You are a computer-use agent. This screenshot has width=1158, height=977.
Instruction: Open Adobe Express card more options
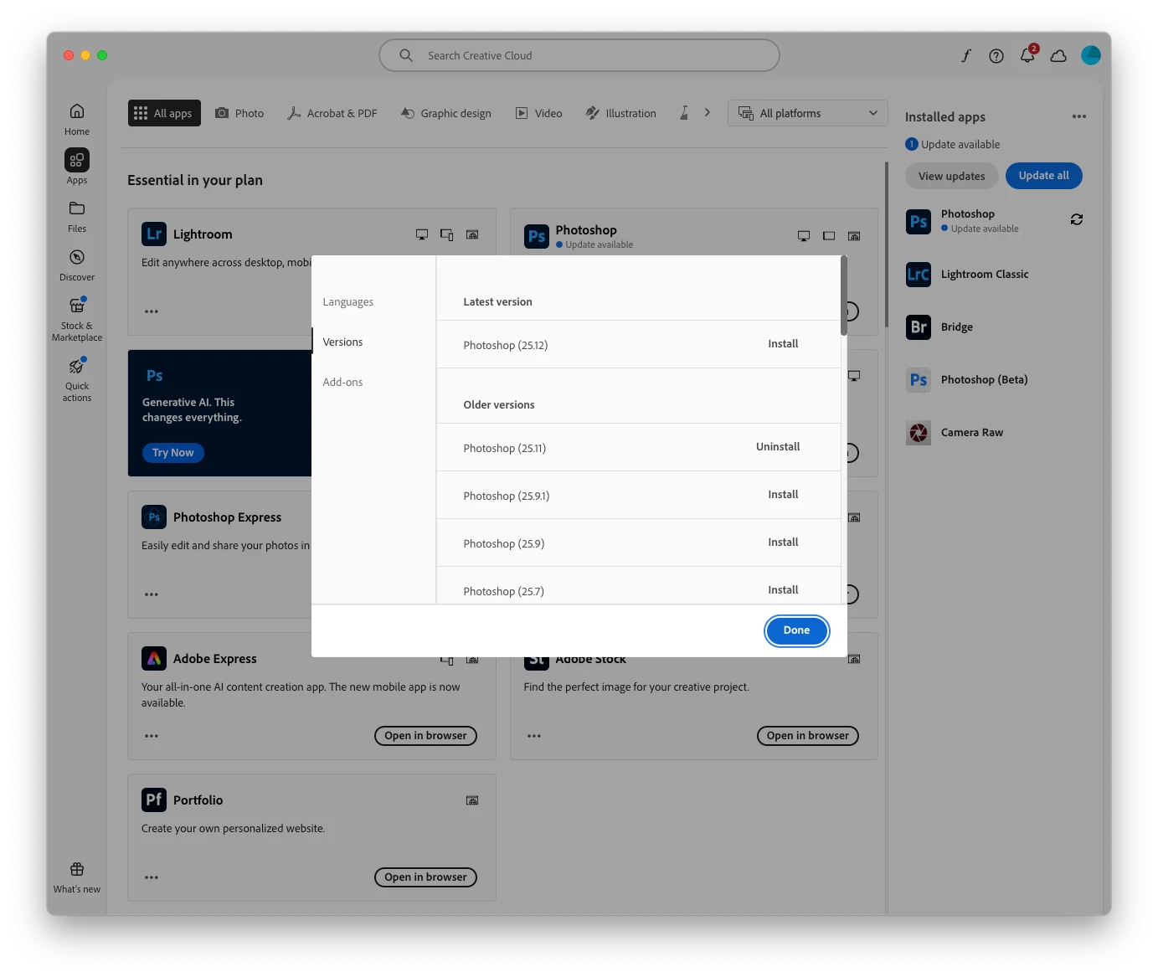152,736
